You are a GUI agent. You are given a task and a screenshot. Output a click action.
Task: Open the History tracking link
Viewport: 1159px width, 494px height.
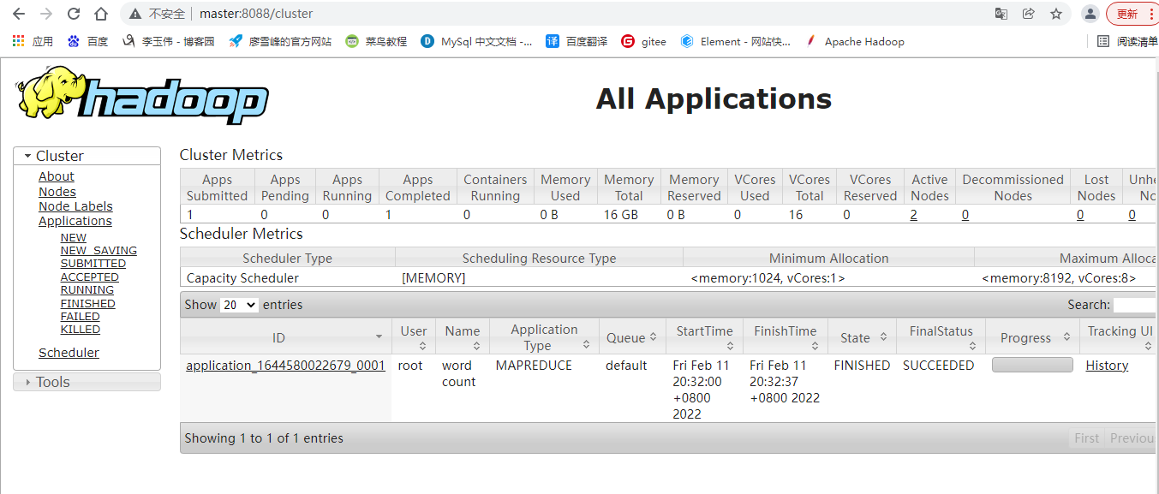tap(1107, 366)
